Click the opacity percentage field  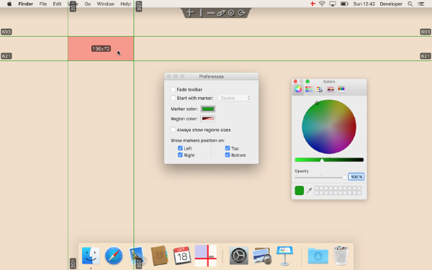click(356, 176)
